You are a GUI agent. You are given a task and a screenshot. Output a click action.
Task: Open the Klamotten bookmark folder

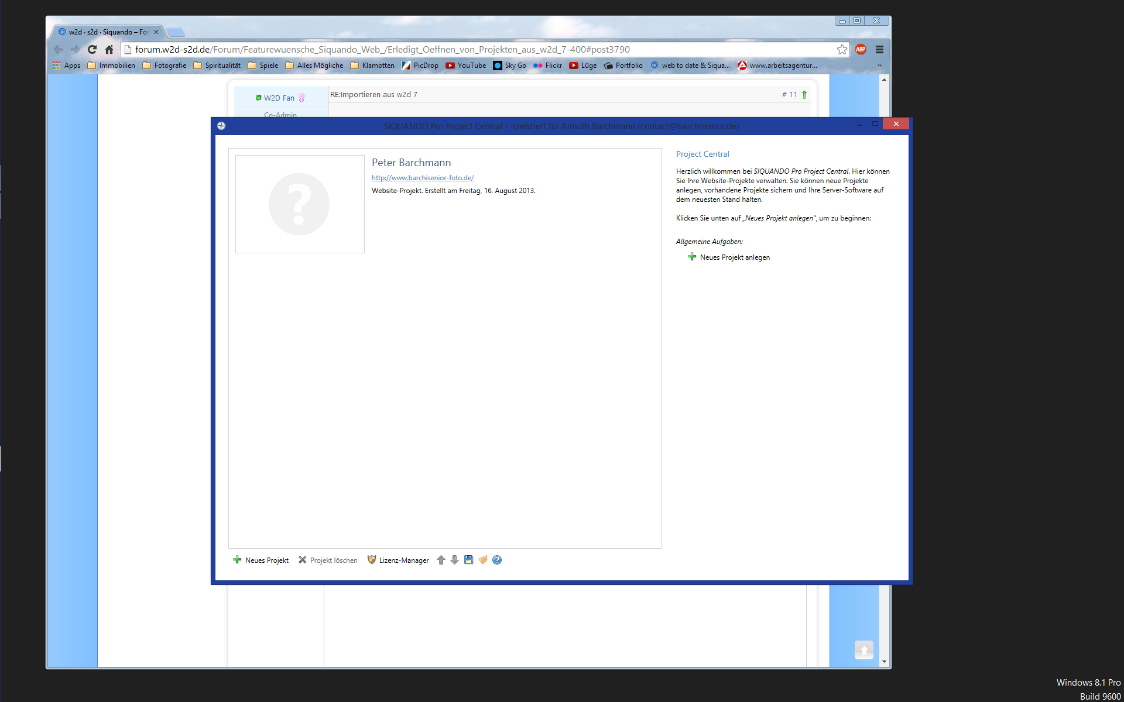372,66
